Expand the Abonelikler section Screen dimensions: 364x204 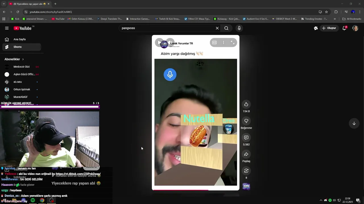point(14,59)
